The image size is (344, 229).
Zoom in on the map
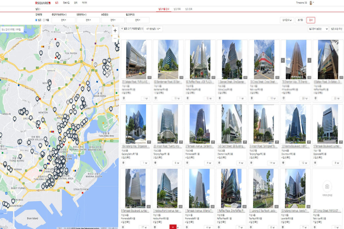[x=115, y=31]
